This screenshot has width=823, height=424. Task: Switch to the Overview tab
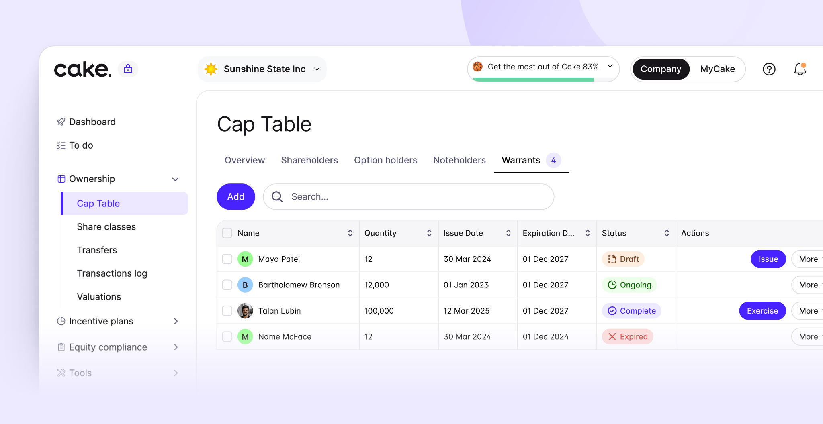pyautogui.click(x=245, y=160)
